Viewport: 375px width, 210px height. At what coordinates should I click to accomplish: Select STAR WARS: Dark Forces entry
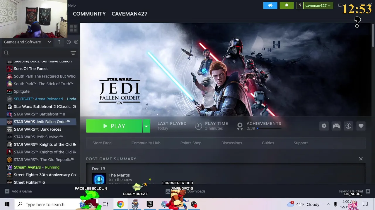[x=38, y=129]
